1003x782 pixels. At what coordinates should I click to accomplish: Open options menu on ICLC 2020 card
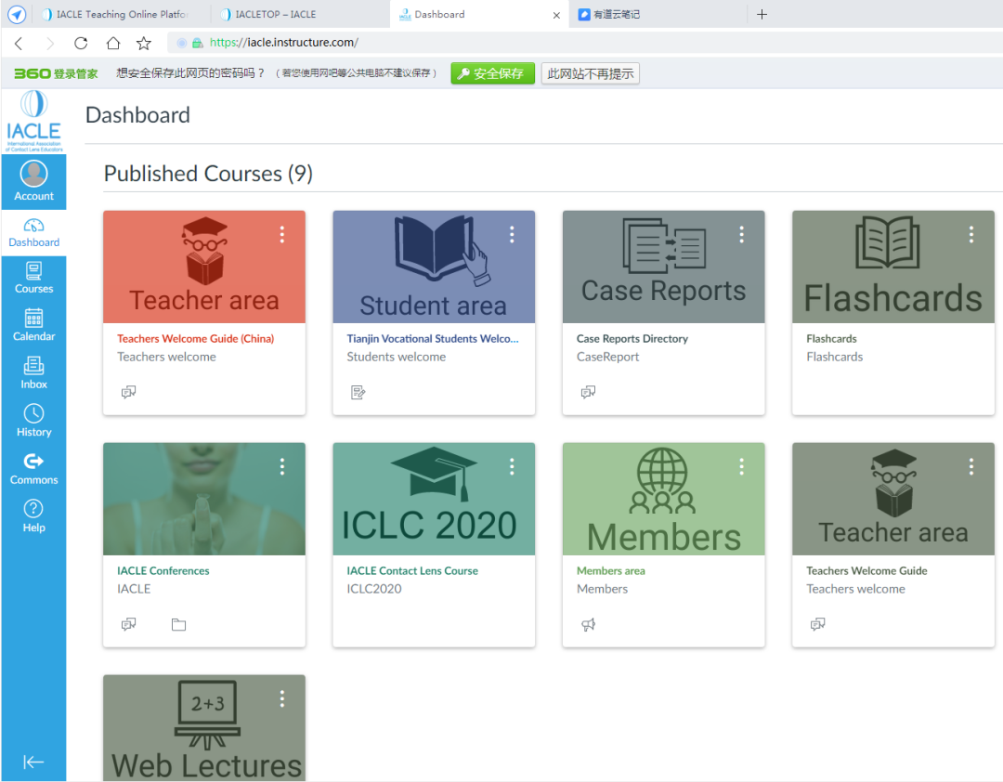(x=512, y=466)
